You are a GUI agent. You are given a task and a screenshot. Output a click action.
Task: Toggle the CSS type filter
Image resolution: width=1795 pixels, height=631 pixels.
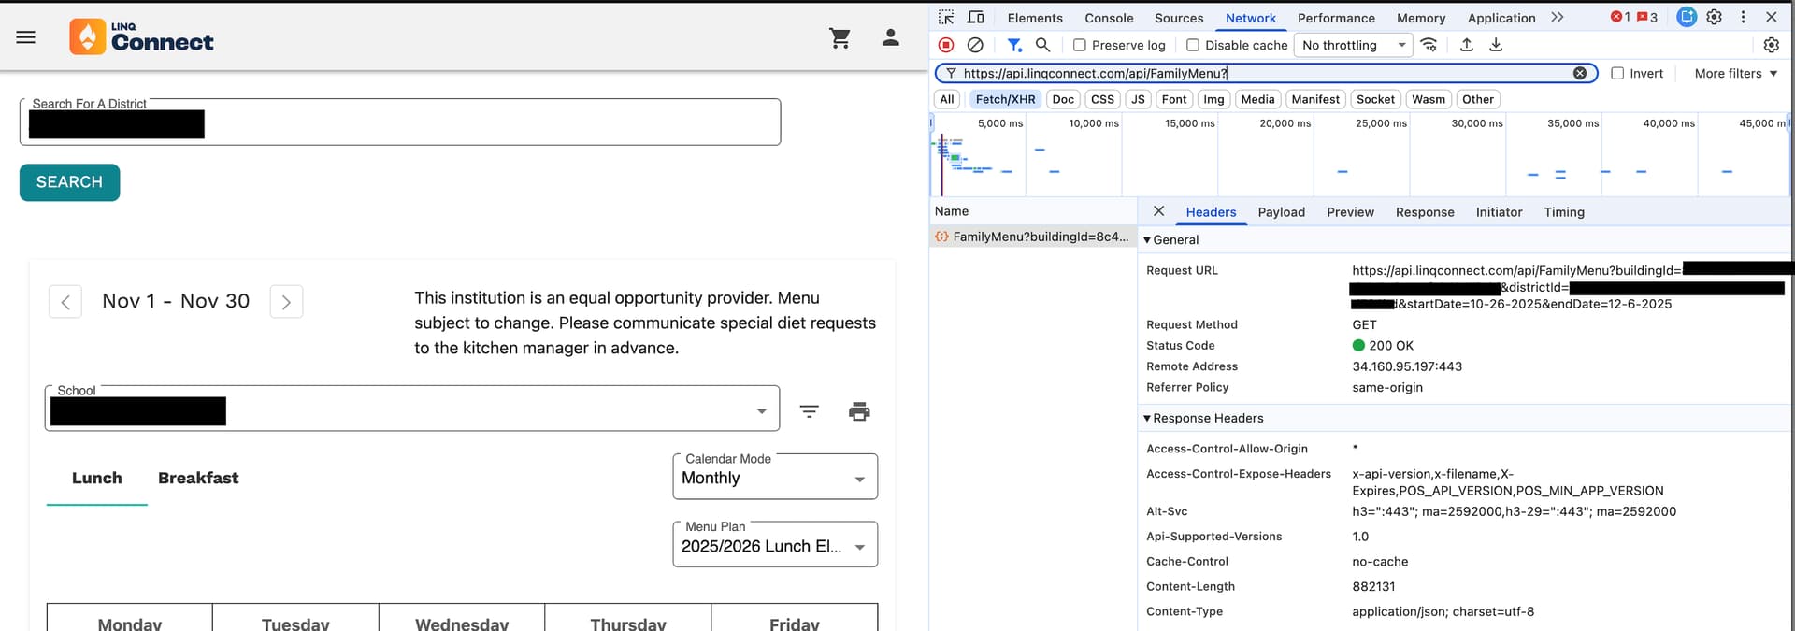(1102, 99)
